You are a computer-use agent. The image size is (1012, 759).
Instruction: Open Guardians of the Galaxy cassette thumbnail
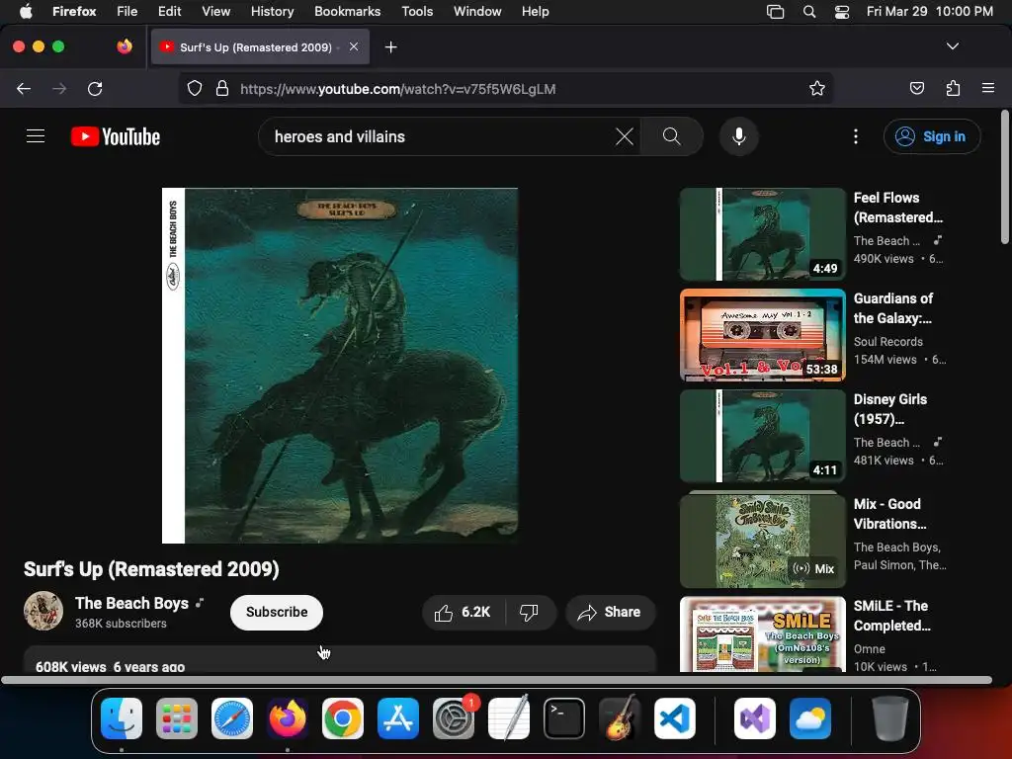coord(763,335)
